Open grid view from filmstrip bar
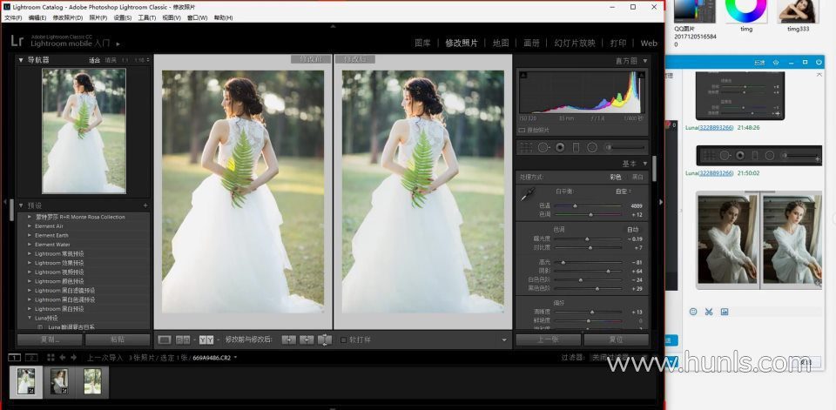This screenshot has height=410, width=836. point(51,358)
